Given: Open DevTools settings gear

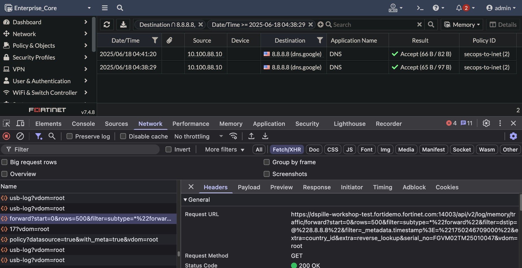Looking at the screenshot, I should coord(486,123).
